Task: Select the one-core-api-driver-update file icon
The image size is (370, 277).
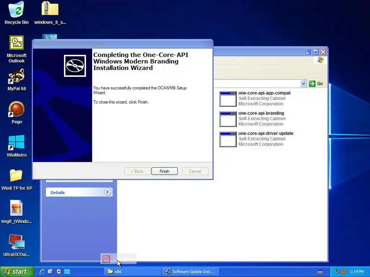Action: 228,140
